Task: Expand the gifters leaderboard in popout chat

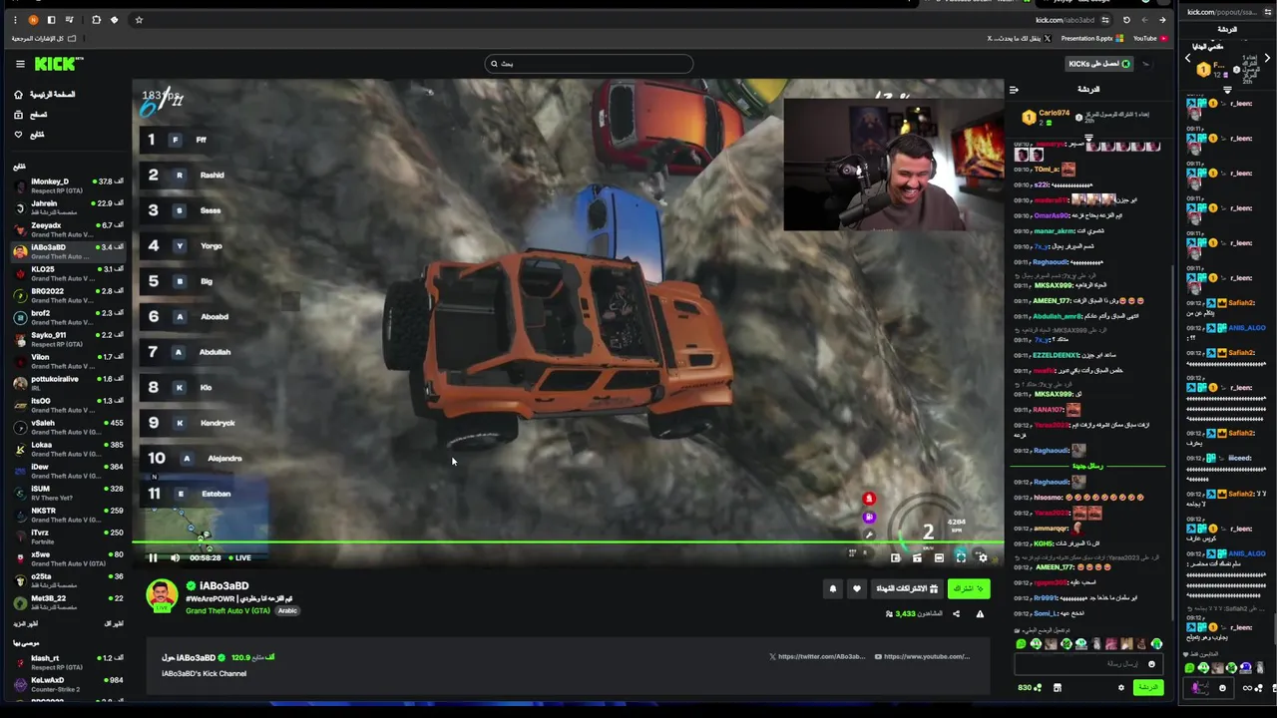Action: click(1227, 91)
